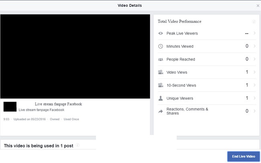Open the People Reached metric
261x163 pixels.
tap(207, 59)
